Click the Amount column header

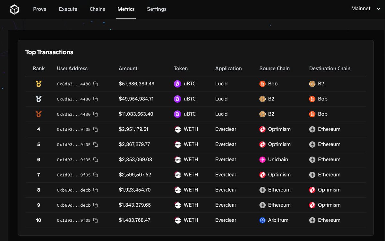(128, 68)
